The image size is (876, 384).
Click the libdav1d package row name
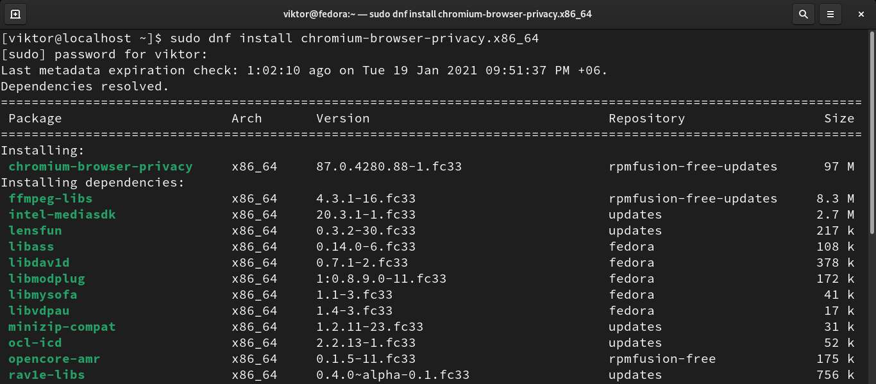point(38,263)
